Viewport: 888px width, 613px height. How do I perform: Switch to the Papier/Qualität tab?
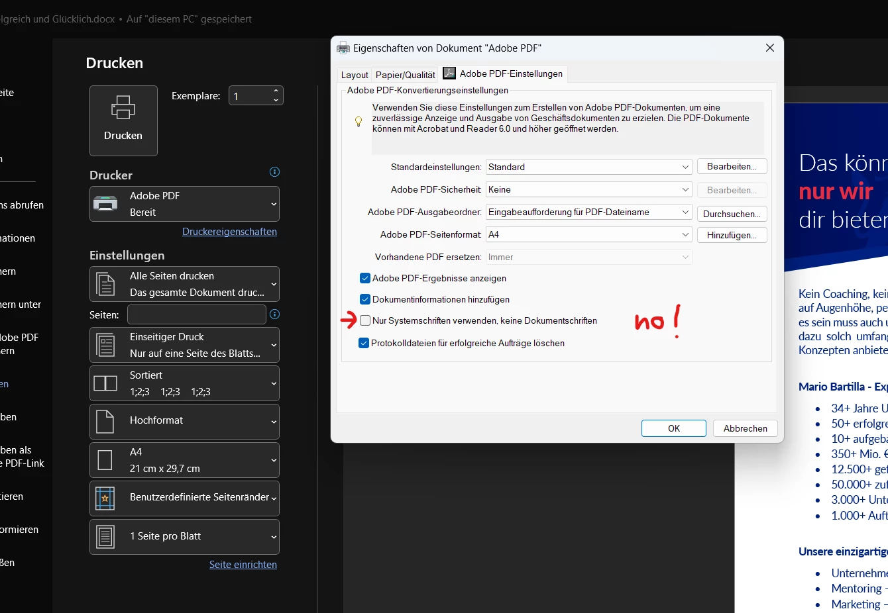point(406,75)
